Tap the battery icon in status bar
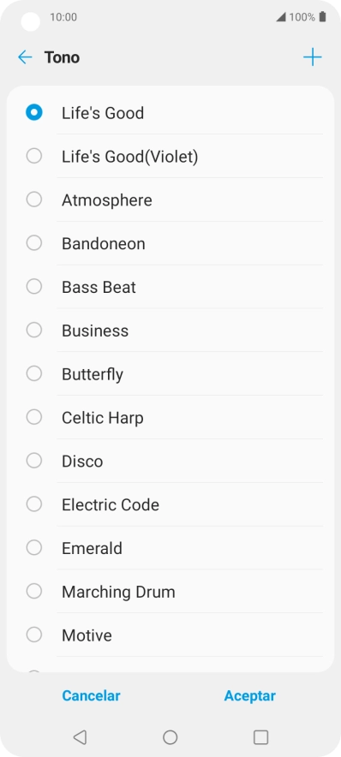The height and width of the screenshot is (757, 341). [322, 17]
